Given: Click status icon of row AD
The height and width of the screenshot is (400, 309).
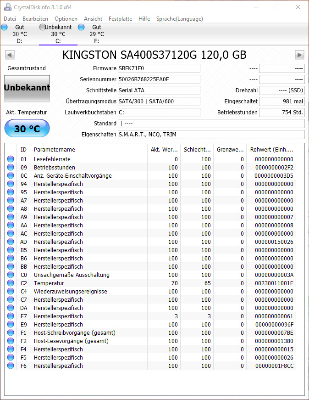Looking at the screenshot, I should click(x=11, y=242).
